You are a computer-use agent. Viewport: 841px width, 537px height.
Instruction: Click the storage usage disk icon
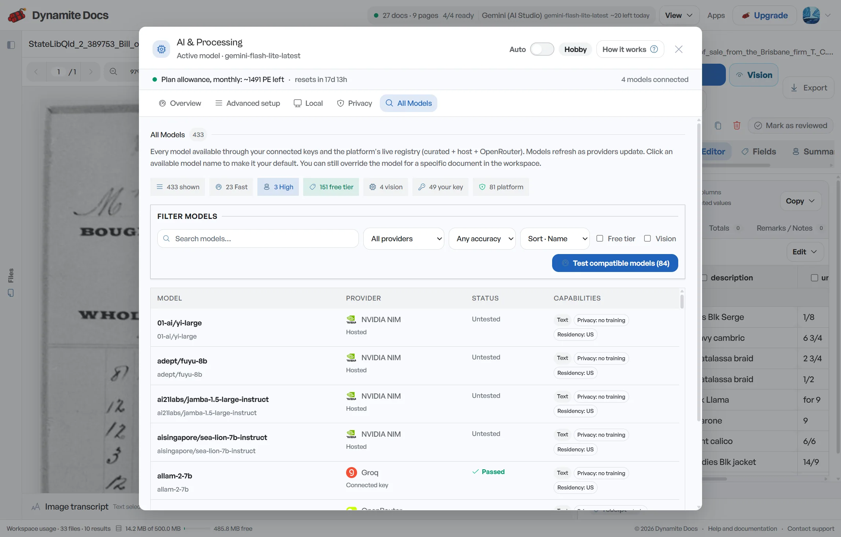pyautogui.click(x=118, y=529)
